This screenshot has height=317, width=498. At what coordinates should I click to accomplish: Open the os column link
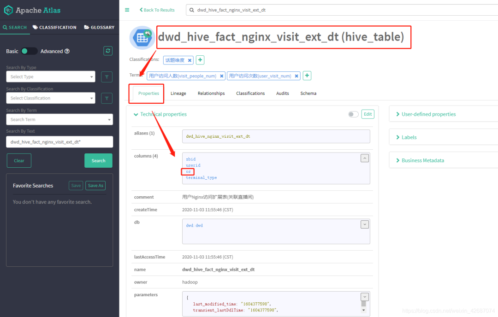(188, 171)
